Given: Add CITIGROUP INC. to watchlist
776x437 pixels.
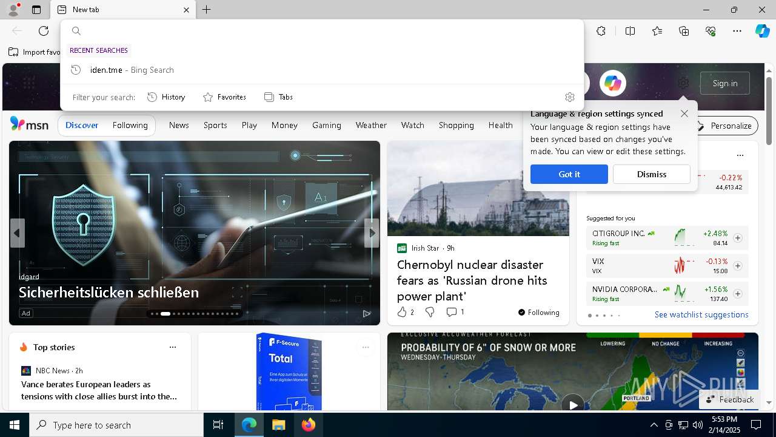Looking at the screenshot, I should click(x=738, y=238).
